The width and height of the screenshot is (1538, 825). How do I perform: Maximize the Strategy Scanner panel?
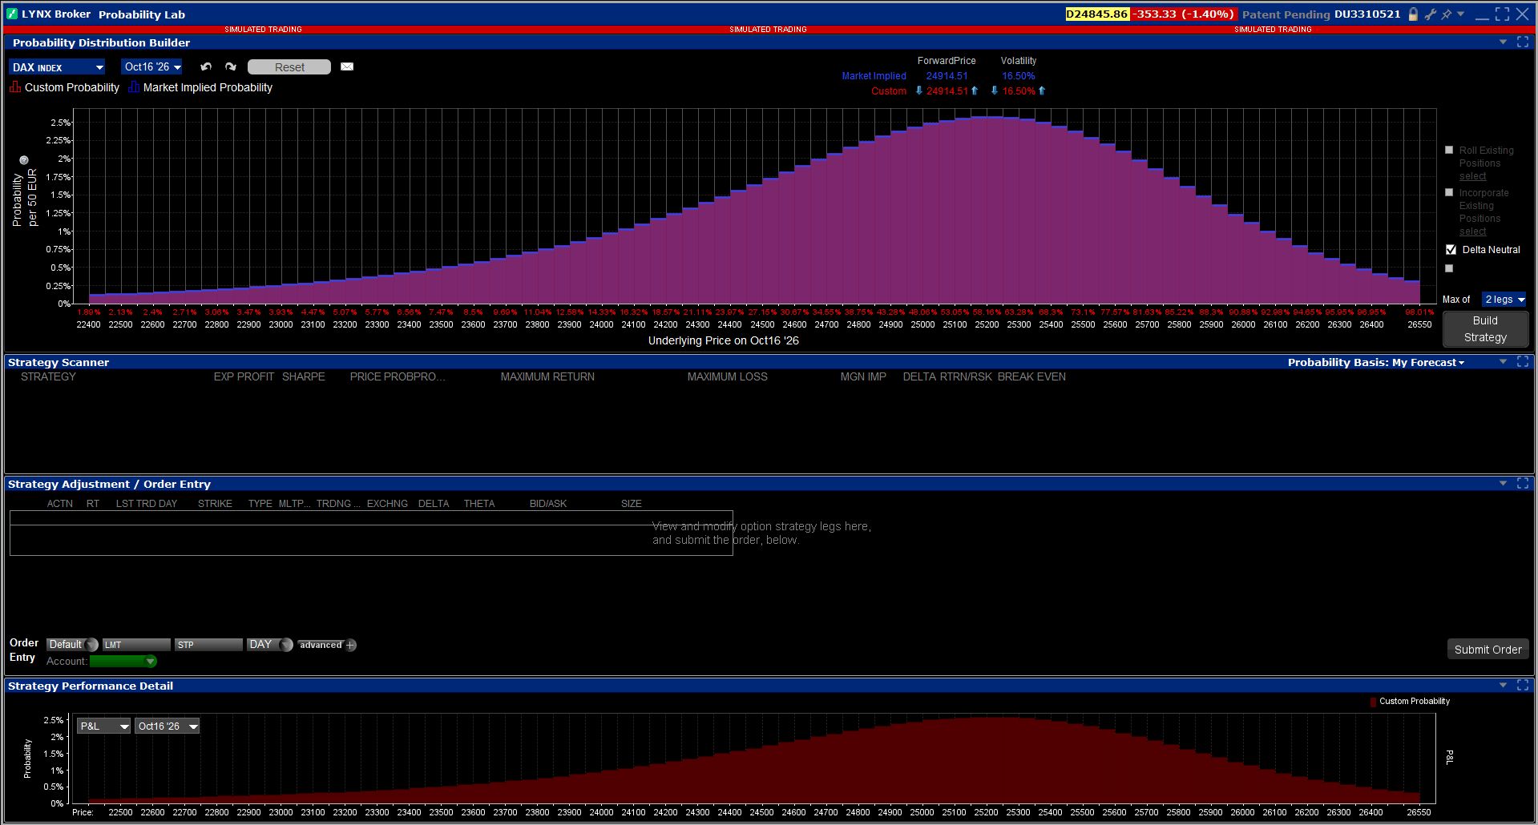tap(1523, 362)
